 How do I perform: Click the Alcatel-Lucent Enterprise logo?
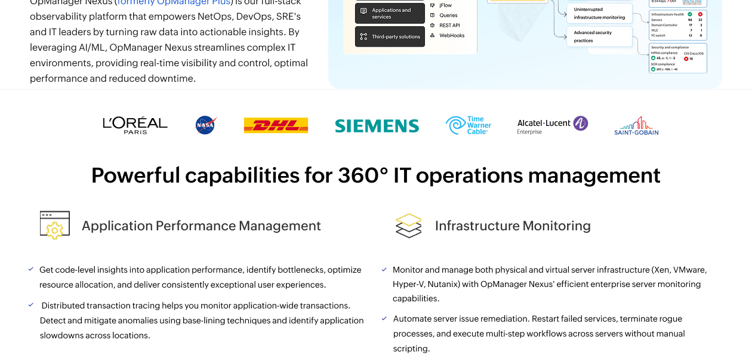click(x=552, y=125)
